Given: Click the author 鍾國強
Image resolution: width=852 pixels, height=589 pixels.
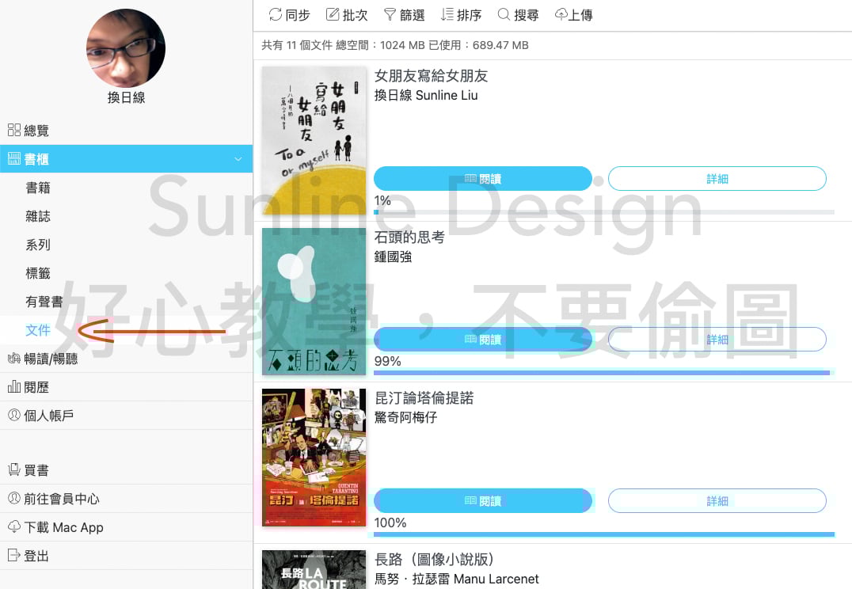Looking at the screenshot, I should tap(393, 256).
